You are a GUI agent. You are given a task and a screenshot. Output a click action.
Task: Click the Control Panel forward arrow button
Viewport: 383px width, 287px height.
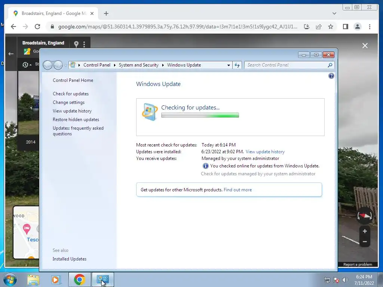click(58, 65)
